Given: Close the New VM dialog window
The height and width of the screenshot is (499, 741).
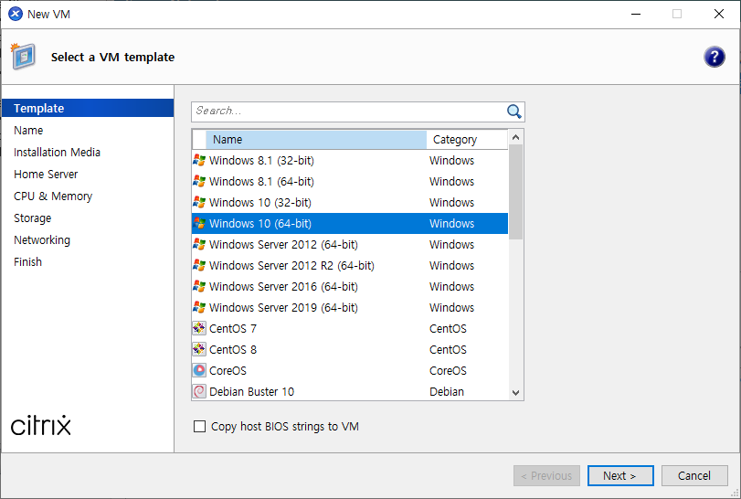Looking at the screenshot, I should [x=718, y=15].
